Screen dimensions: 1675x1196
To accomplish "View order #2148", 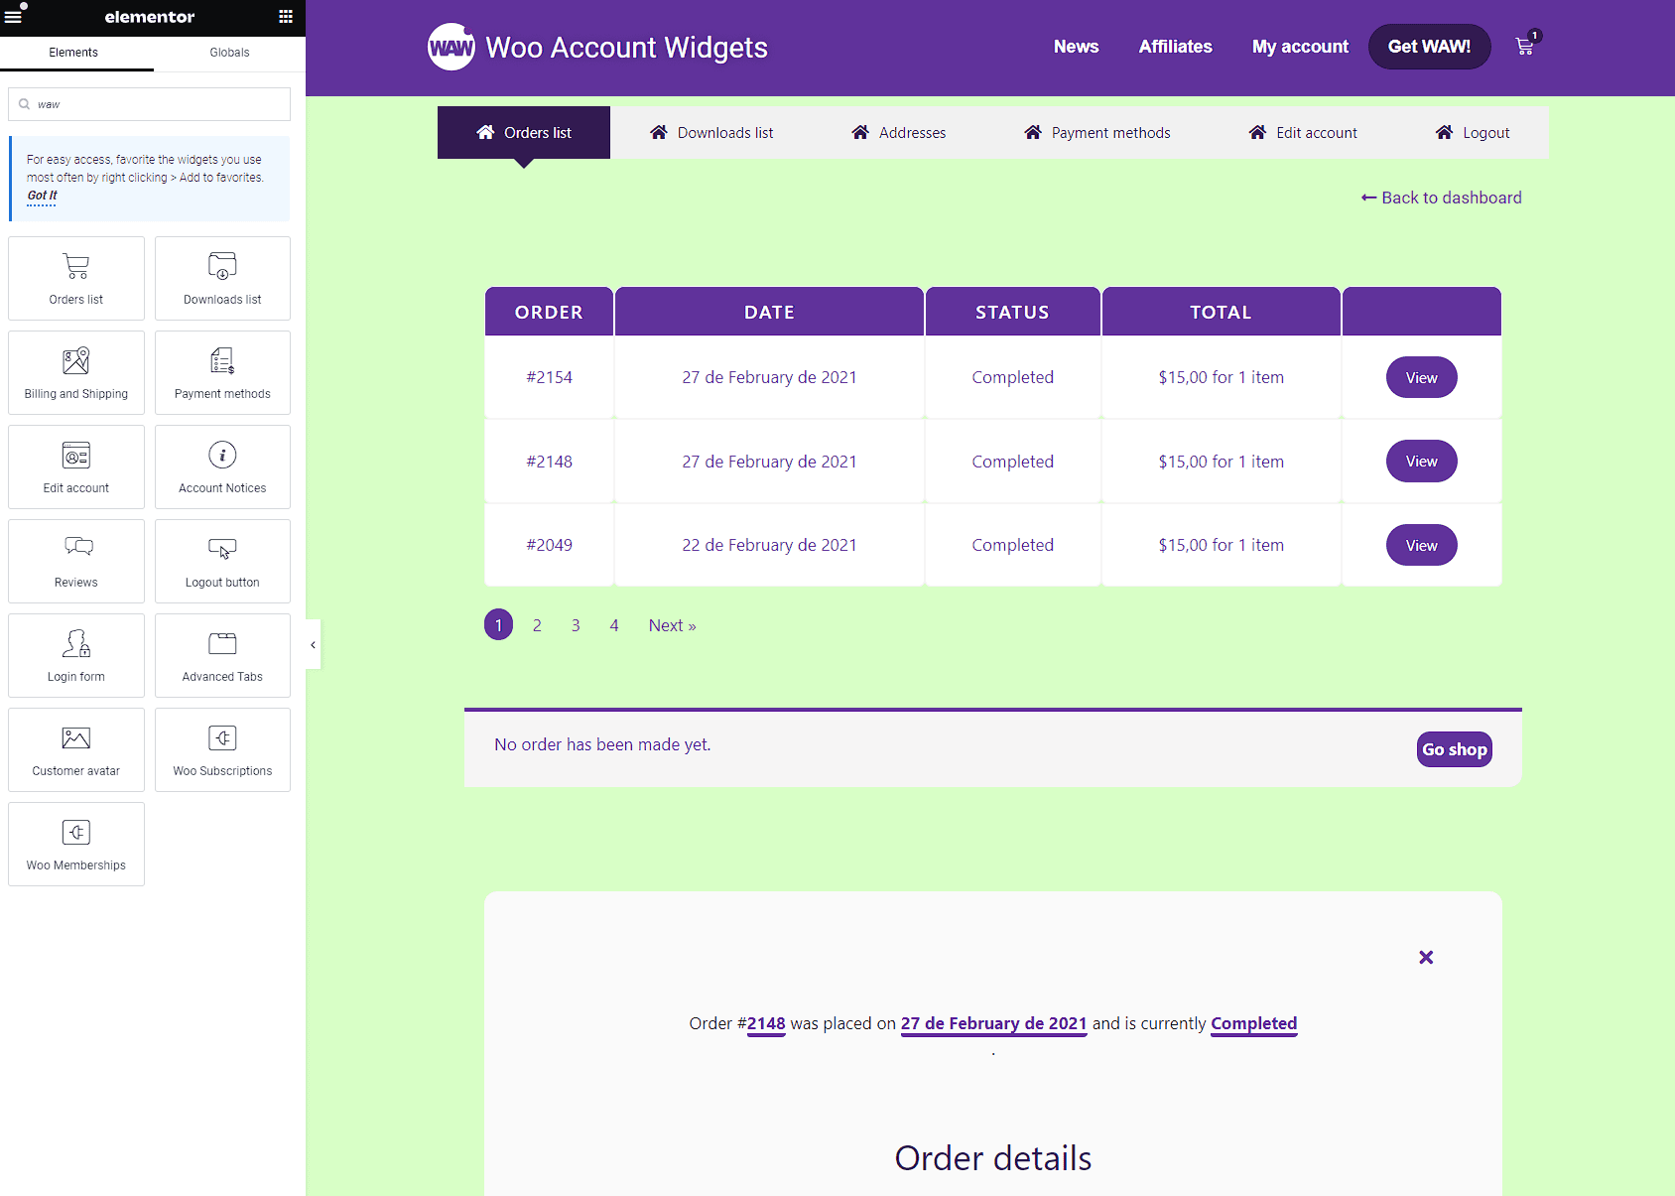I will tap(1421, 462).
